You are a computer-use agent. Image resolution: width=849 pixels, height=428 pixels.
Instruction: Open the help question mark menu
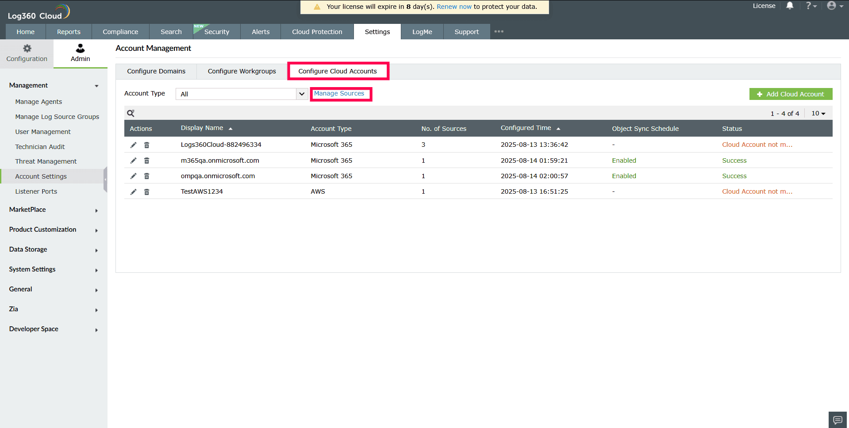click(x=811, y=6)
